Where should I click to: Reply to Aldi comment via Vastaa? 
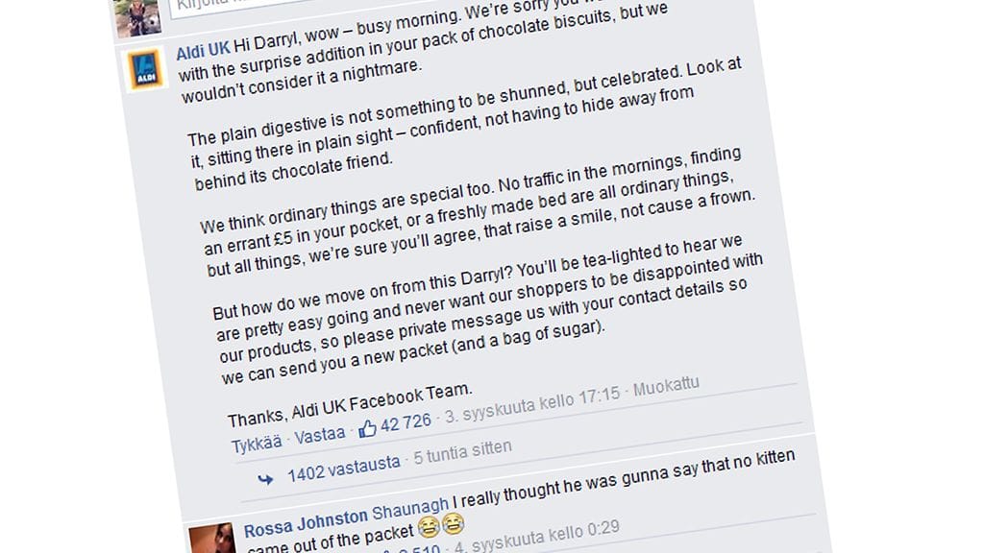pos(320,435)
